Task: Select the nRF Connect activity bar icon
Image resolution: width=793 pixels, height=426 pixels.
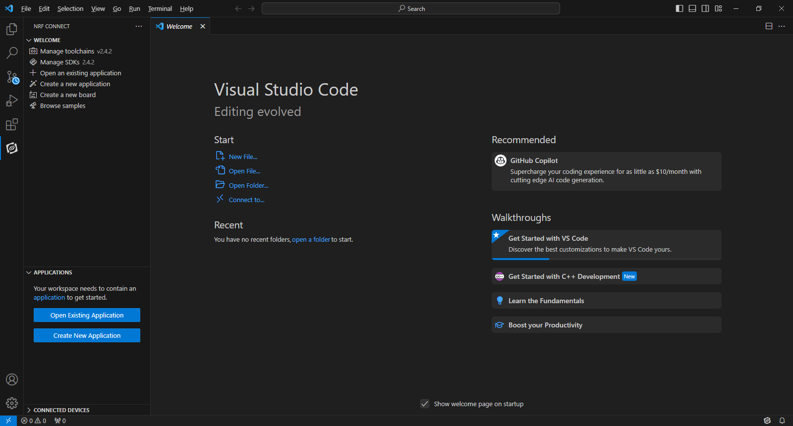Action: (x=11, y=148)
